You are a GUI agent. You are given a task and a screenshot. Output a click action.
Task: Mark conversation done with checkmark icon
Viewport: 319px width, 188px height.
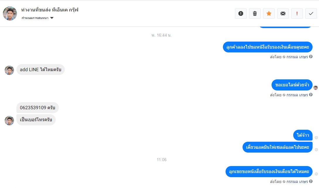point(311,13)
